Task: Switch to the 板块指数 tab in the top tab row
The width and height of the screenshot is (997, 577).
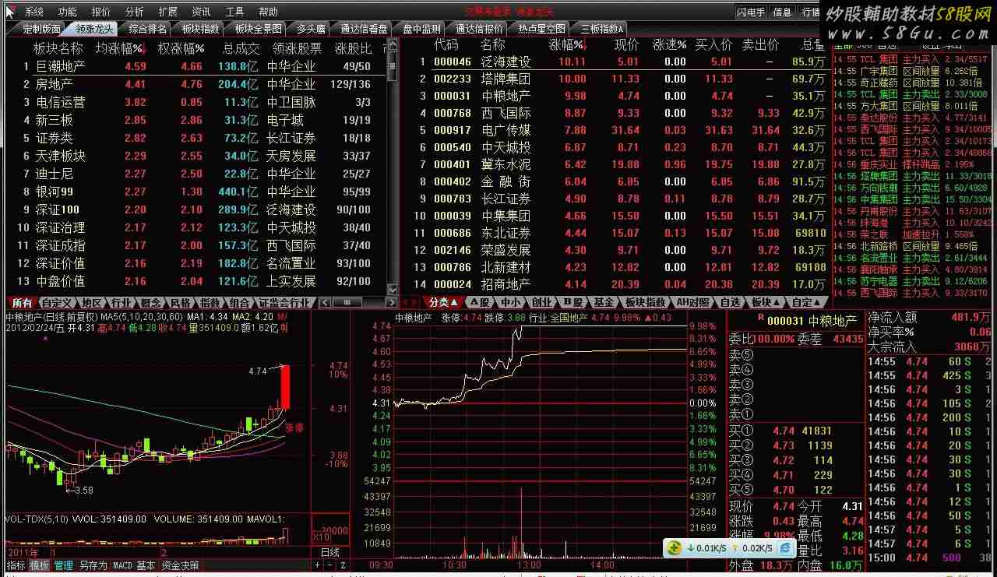Action: pyautogui.click(x=201, y=29)
